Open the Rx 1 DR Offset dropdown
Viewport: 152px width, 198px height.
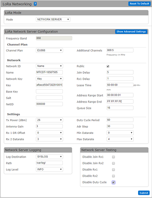pos(49,133)
